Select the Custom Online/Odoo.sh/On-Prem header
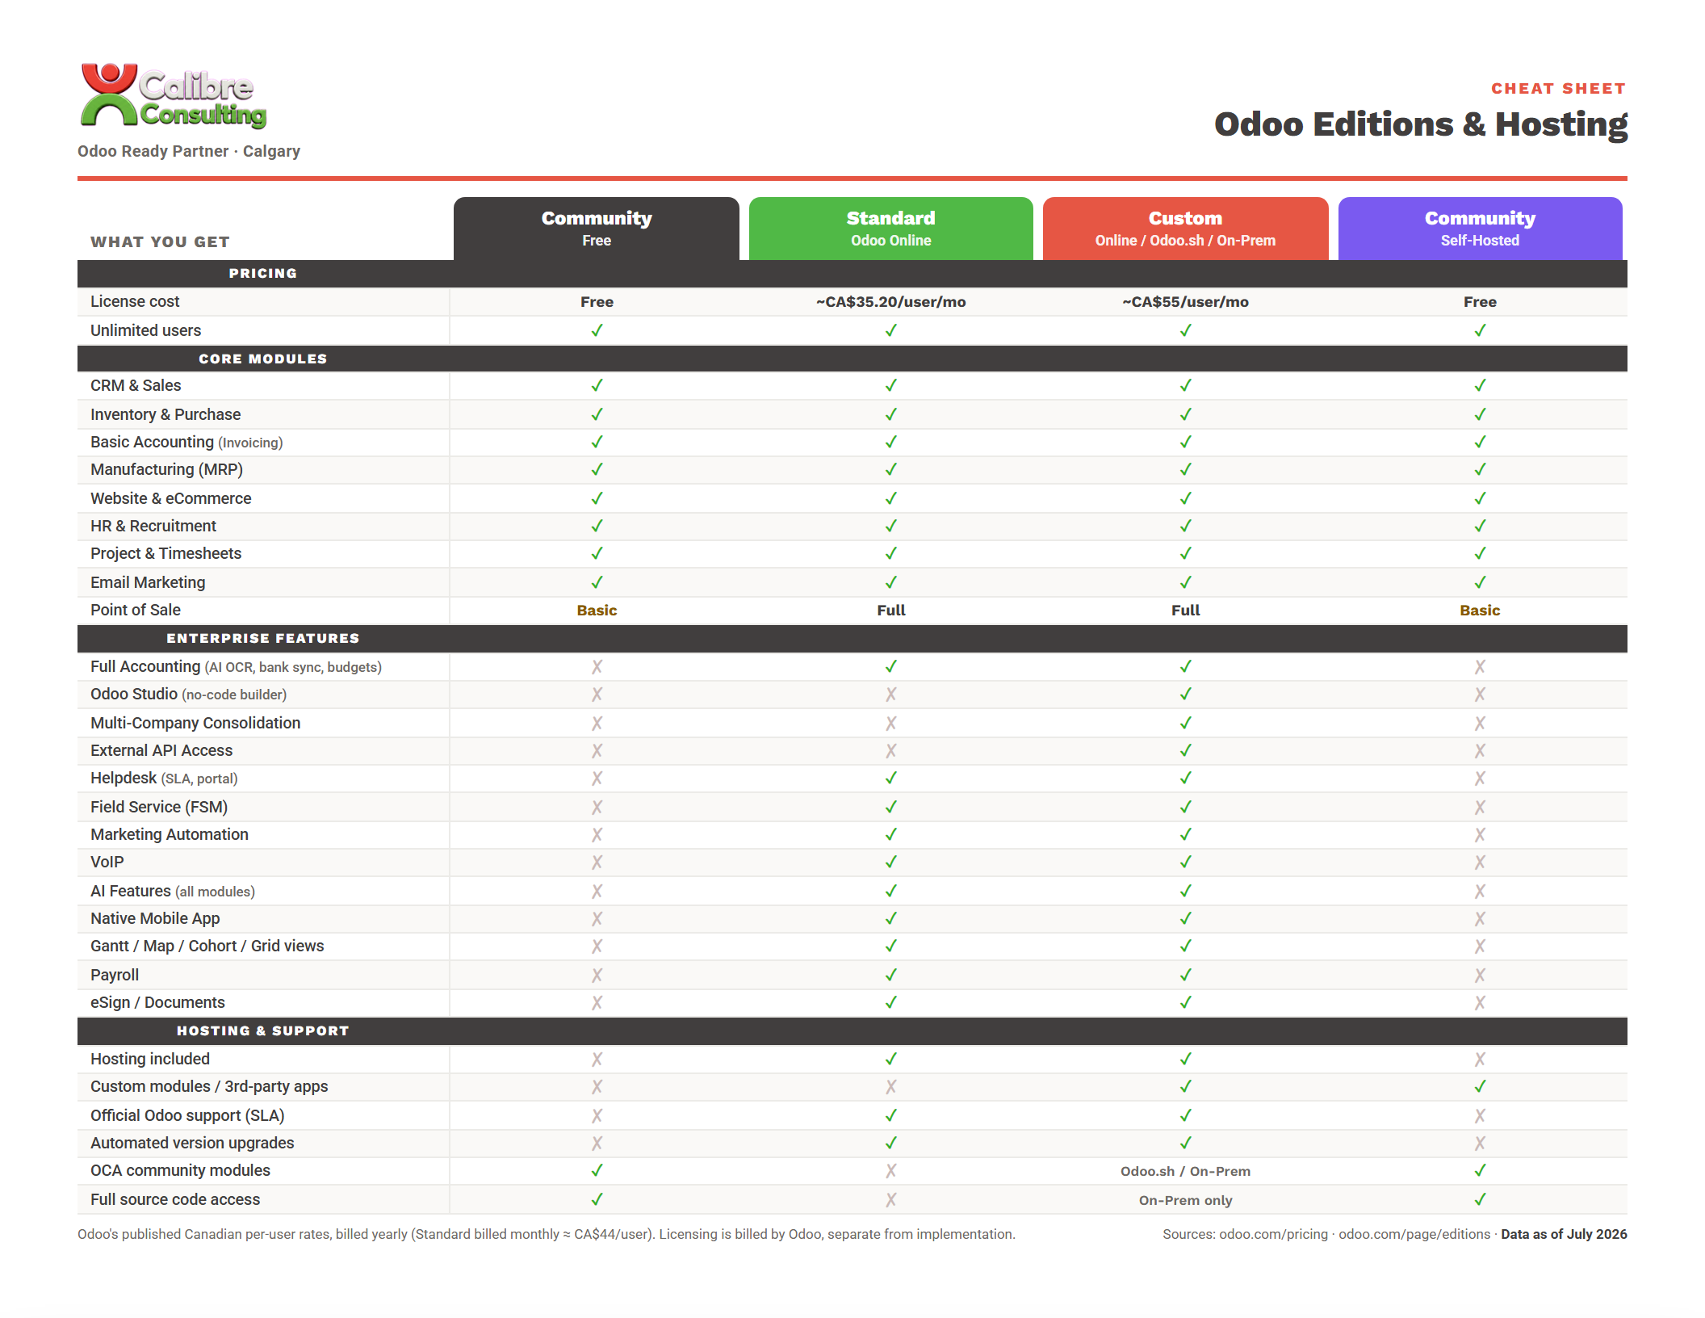 point(1185,229)
